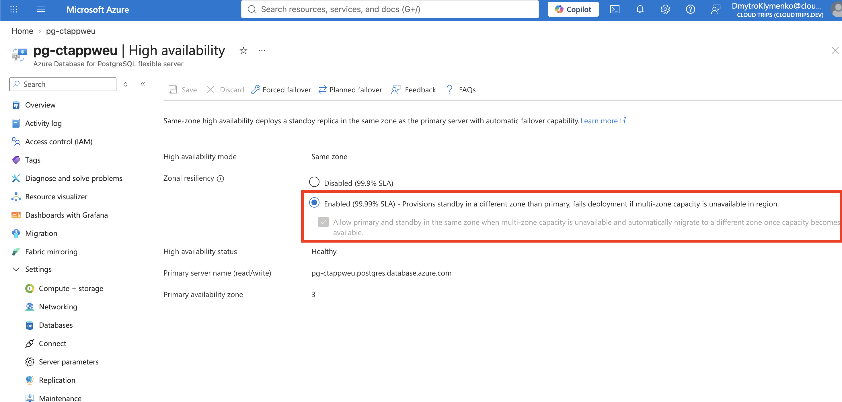
Task: Click the pg-ctappweu breadcrumb
Action: click(71, 31)
